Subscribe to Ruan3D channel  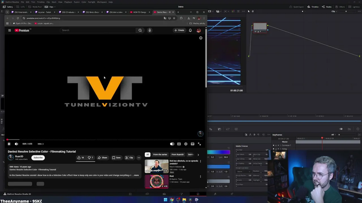[x=38, y=158]
